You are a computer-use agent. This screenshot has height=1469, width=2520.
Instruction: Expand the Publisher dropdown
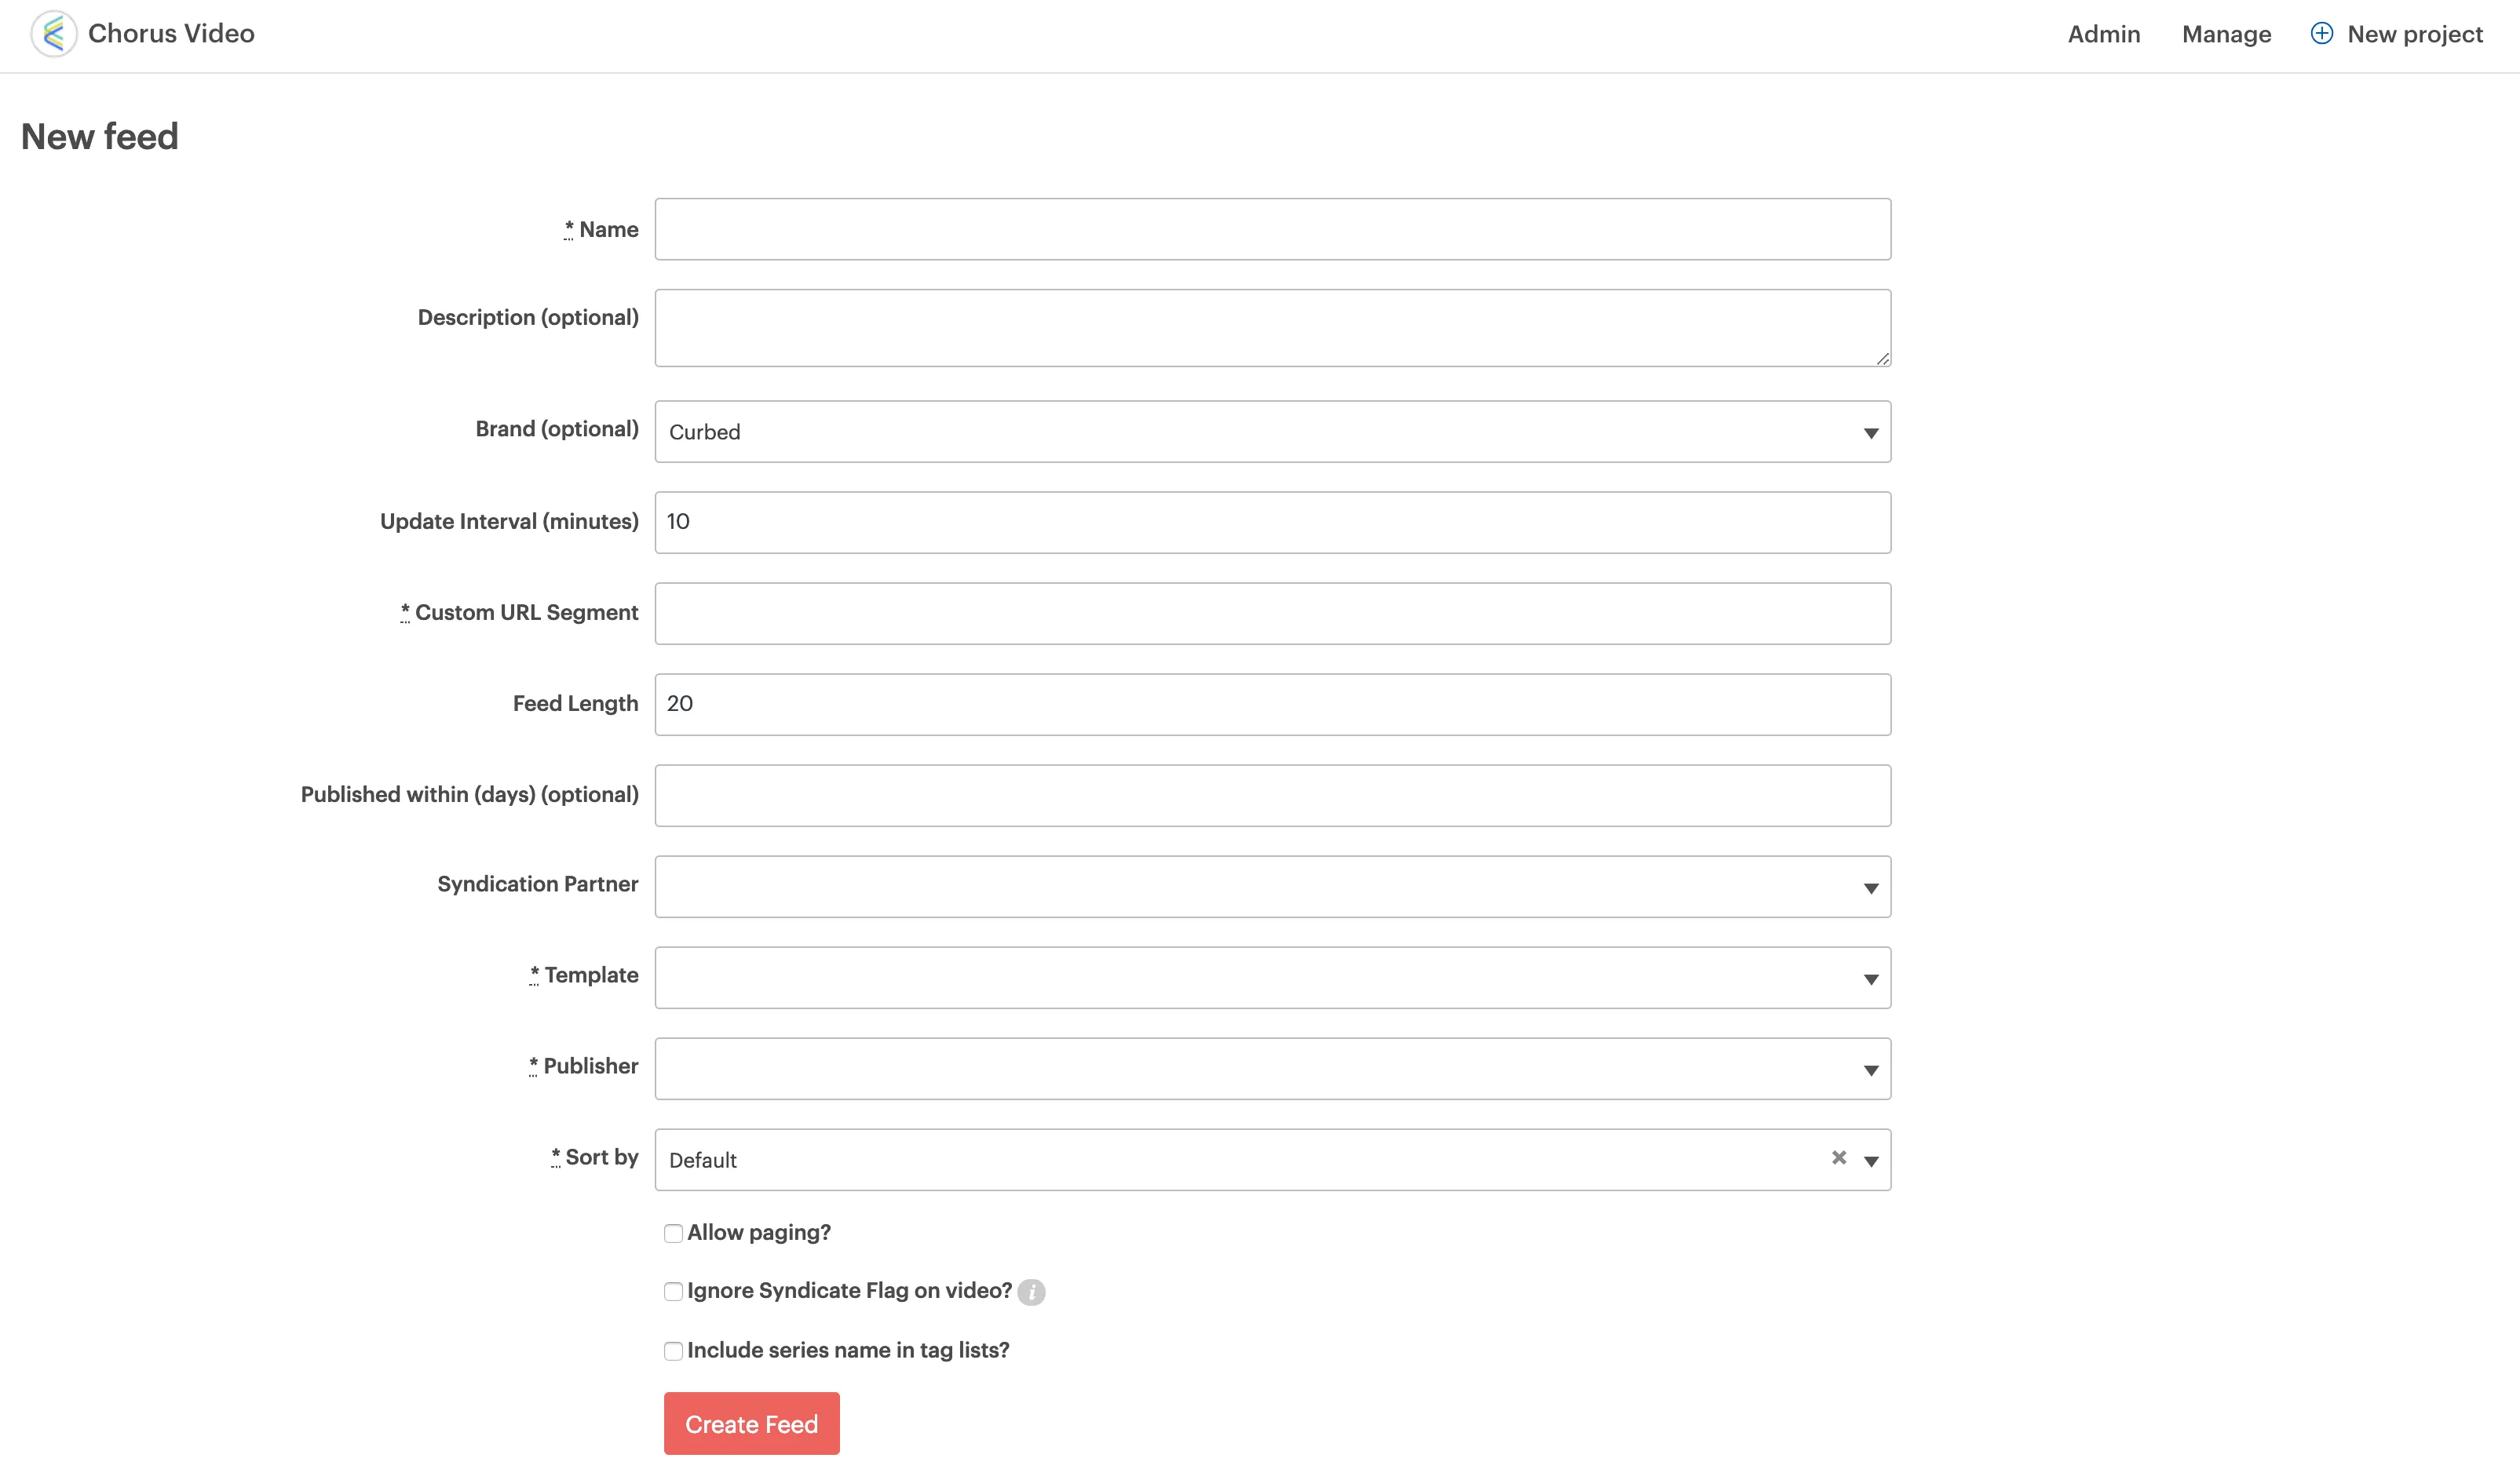pos(1272,1068)
